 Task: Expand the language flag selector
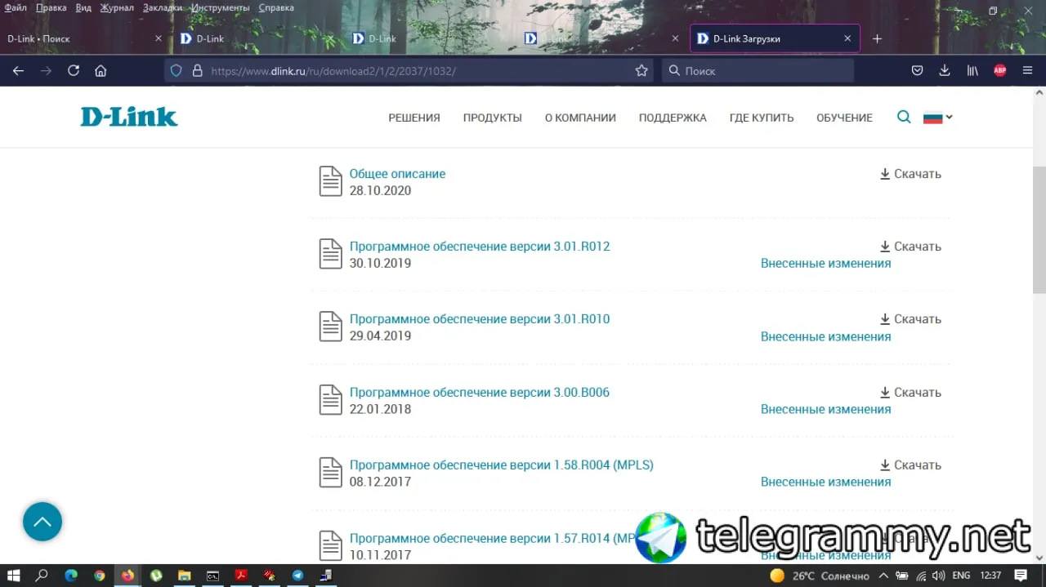[937, 117]
